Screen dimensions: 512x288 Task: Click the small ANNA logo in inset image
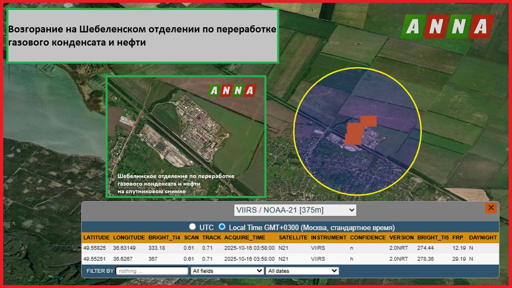tap(232, 91)
